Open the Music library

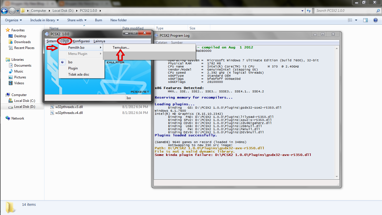point(19,71)
